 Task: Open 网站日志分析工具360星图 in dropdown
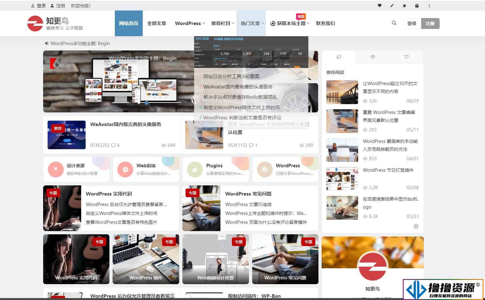pyautogui.click(x=231, y=76)
